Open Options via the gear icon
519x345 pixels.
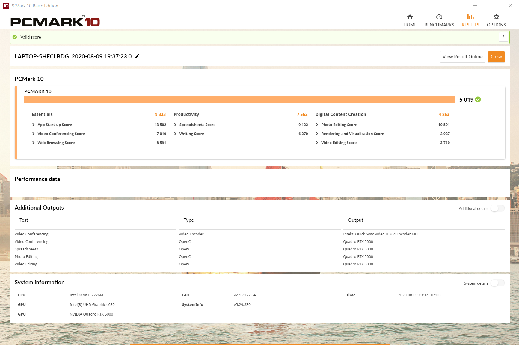(x=496, y=17)
